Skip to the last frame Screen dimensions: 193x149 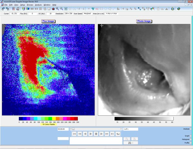(x=112, y=133)
